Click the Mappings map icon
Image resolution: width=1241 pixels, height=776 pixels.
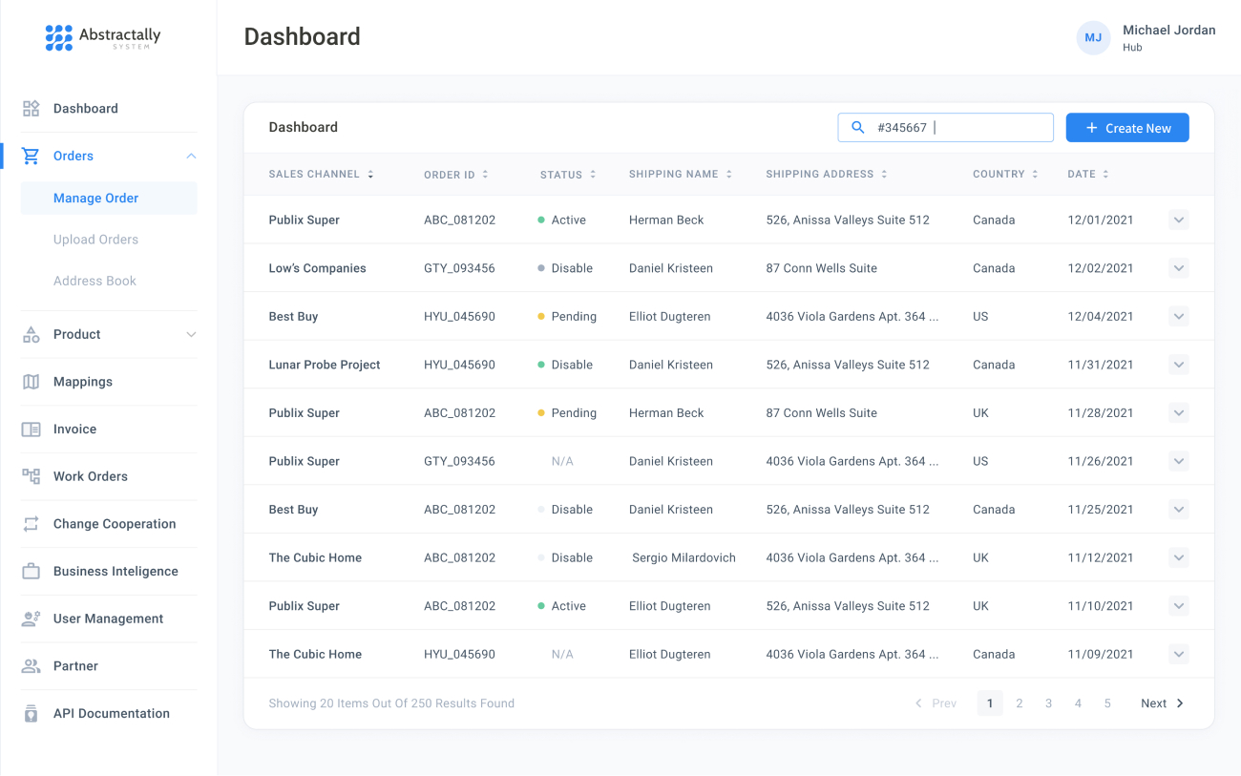tap(32, 382)
